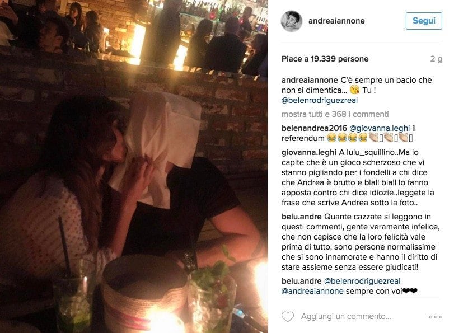The width and height of the screenshot is (454, 333).
Task: Open the andreaiannone username in header
Action: pos(336,21)
